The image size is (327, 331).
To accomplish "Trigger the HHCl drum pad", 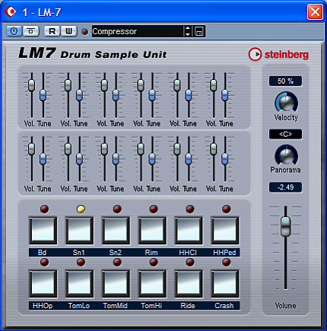I will coord(189,231).
